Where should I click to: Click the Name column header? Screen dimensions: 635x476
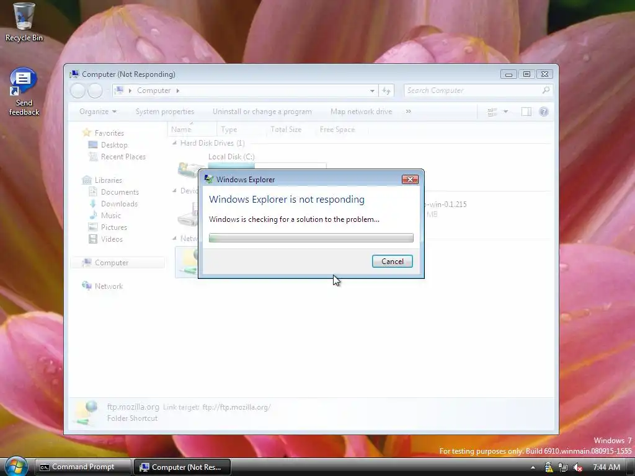coord(192,130)
